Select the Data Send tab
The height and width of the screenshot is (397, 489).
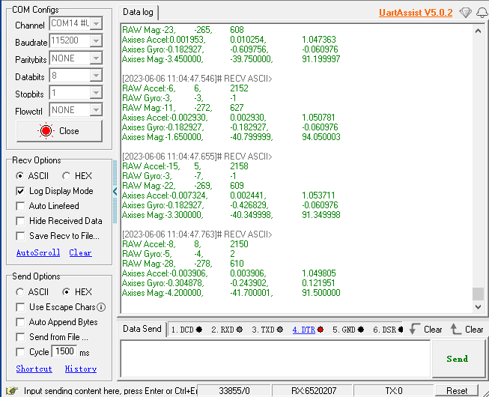pyautogui.click(x=142, y=329)
